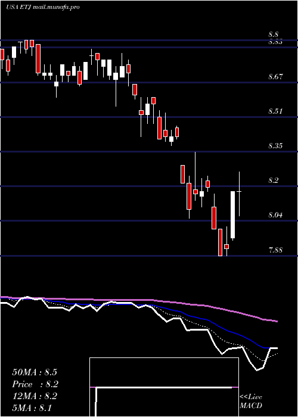This screenshot has width=298, height=417.
Task: Click the 8.2 price axis label
Action: (x=273, y=181)
